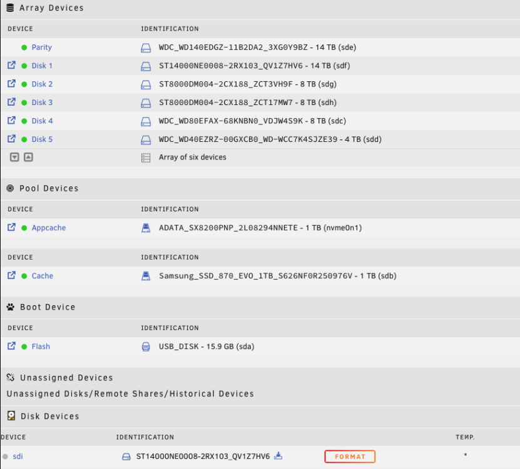Click the Flash green status indicator
The height and width of the screenshot is (469, 520).
[24, 346]
